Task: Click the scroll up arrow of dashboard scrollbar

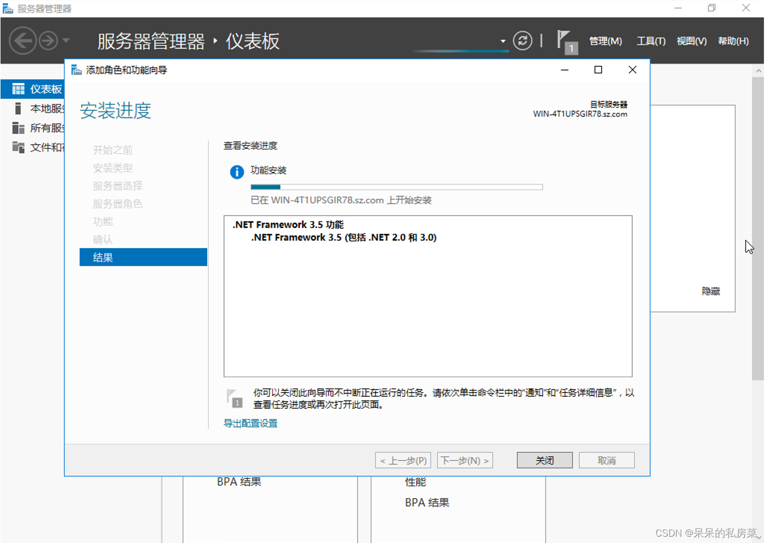Action: point(758,70)
